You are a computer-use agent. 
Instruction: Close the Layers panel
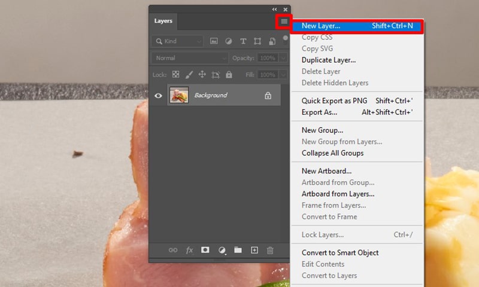point(286,10)
